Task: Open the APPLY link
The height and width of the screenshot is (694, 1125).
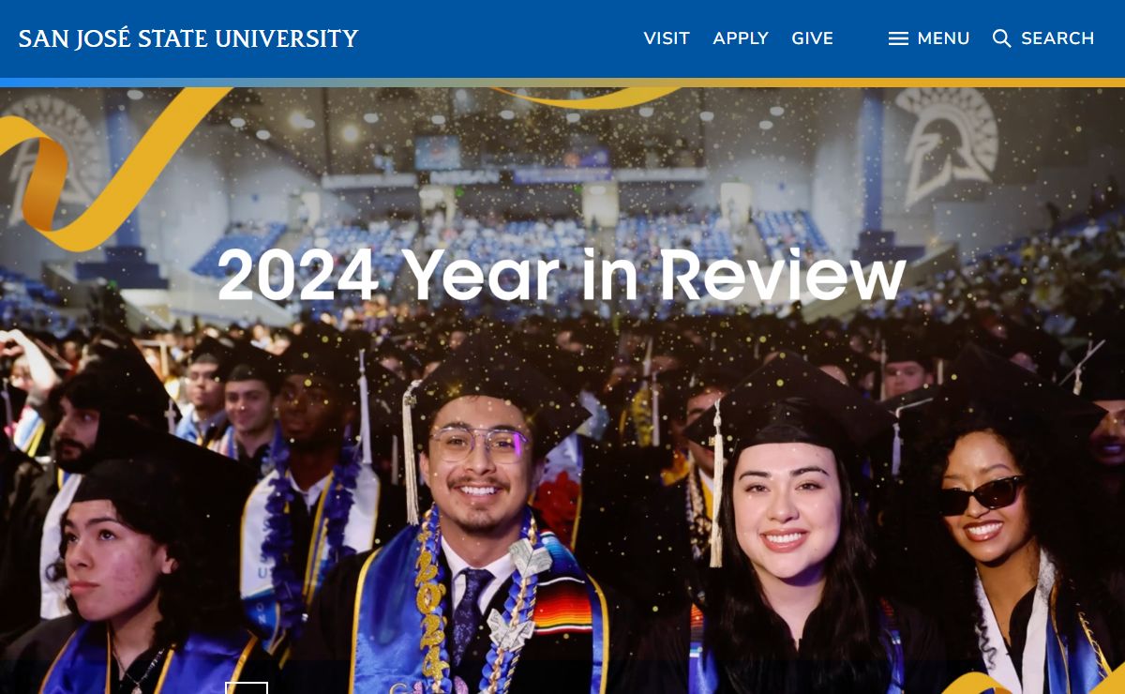Action: coord(741,38)
